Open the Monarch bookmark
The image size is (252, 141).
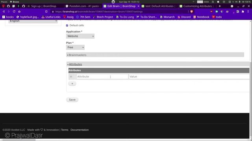coord(167,17)
